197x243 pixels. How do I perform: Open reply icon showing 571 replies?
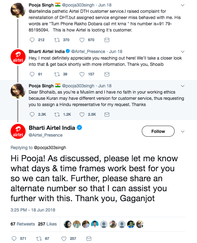pyautogui.click(x=14, y=239)
